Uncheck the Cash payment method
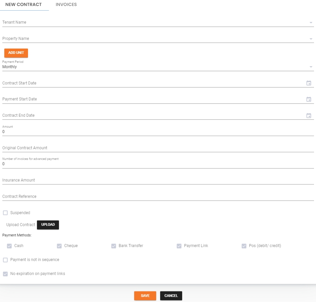This screenshot has width=316, height=302. [x=9, y=246]
